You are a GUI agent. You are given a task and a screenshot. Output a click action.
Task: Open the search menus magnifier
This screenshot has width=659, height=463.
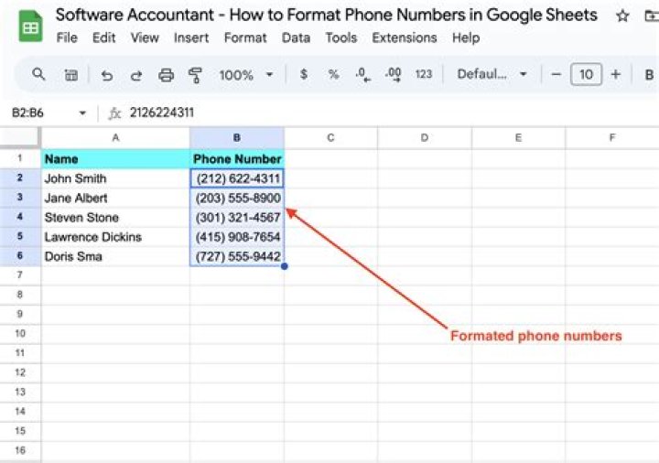[38, 74]
